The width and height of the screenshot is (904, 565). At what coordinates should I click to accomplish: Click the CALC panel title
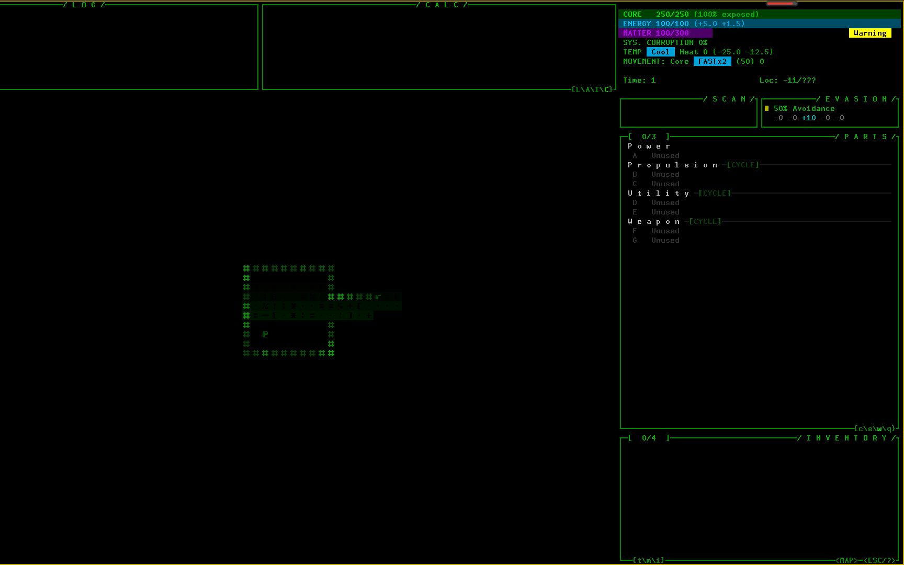[442, 5]
